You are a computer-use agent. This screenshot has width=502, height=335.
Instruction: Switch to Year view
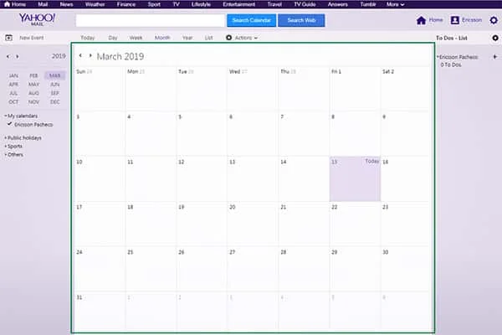coord(187,38)
